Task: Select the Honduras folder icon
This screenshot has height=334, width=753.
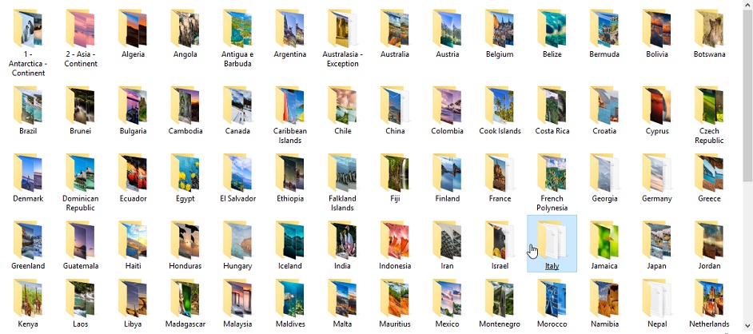Action: (x=185, y=240)
